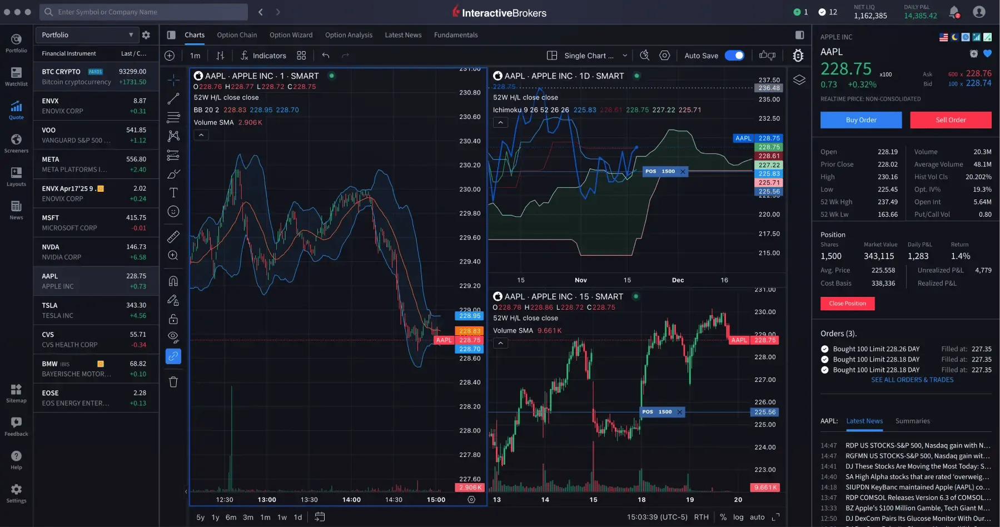Click the Buy Order button
Image resolution: width=1000 pixels, height=527 pixels.
(x=860, y=120)
